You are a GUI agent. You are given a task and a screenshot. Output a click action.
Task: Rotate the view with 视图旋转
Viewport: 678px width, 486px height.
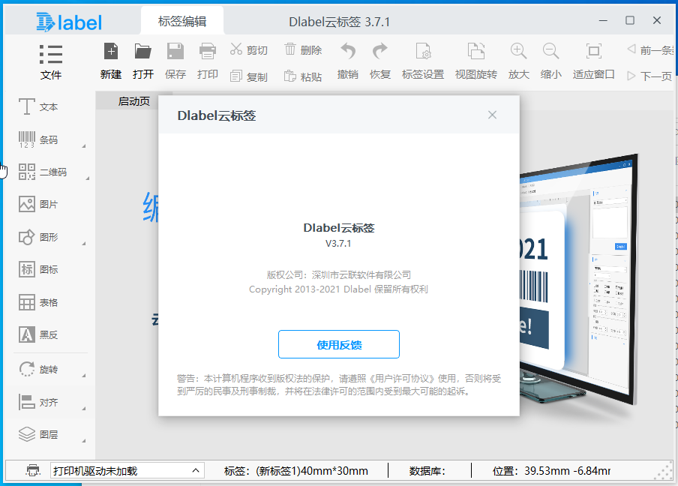point(476,61)
